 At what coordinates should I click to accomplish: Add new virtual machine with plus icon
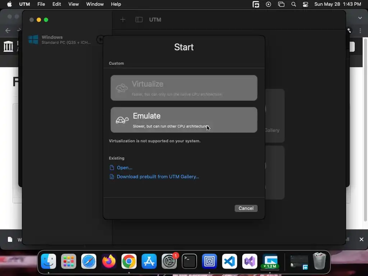click(x=123, y=20)
